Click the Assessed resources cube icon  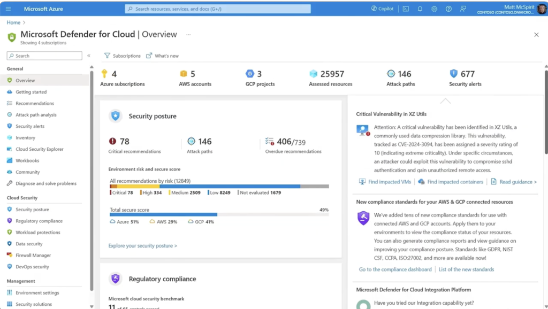pos(313,73)
